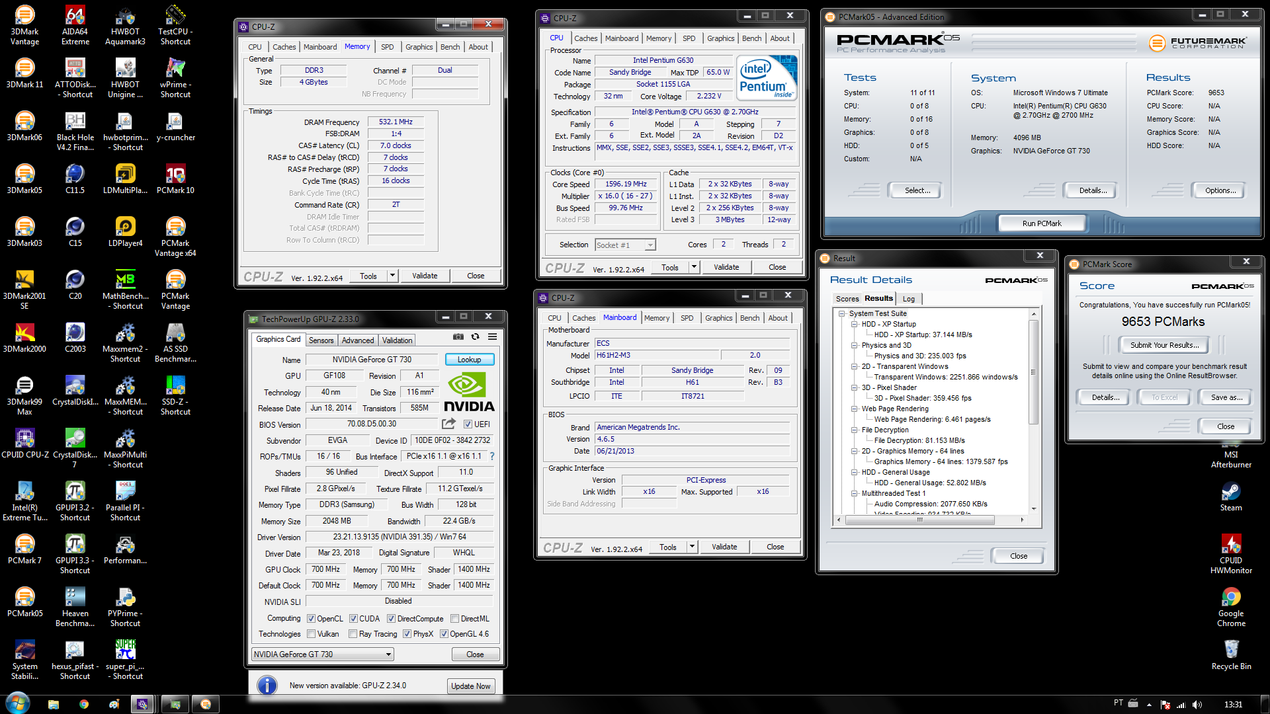Collapse the Physics and 3D node

[x=855, y=345]
